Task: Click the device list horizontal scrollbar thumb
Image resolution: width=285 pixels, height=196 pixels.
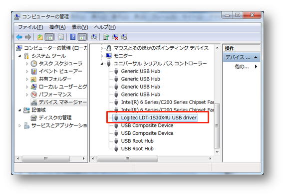Action: click(127, 159)
